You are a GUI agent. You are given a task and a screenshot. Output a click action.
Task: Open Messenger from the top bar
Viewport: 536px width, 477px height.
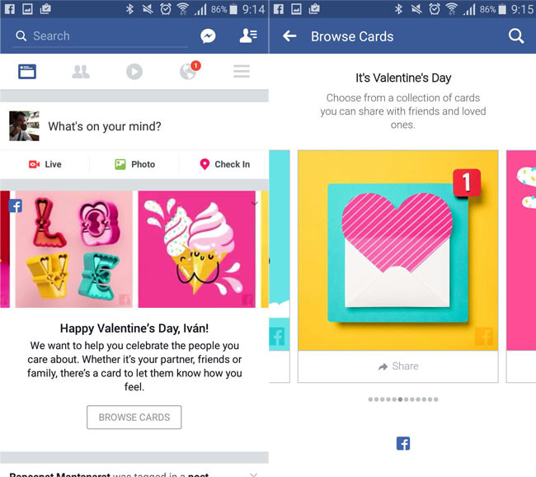[208, 36]
